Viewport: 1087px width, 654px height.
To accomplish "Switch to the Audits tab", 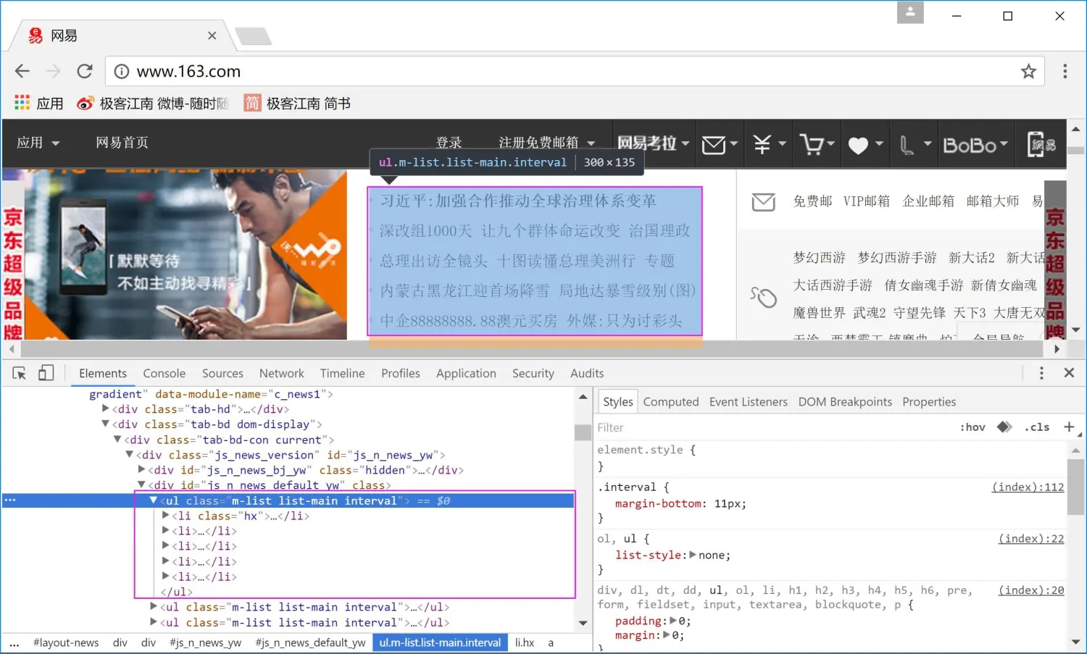I will pyautogui.click(x=587, y=374).
